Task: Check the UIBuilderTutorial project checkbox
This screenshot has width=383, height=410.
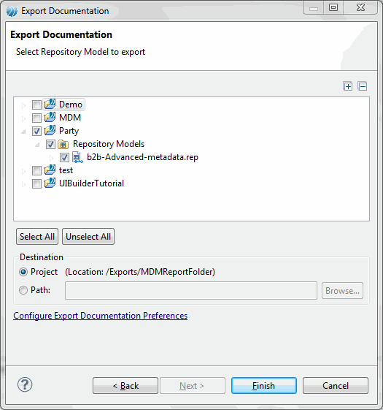Action: pos(36,184)
